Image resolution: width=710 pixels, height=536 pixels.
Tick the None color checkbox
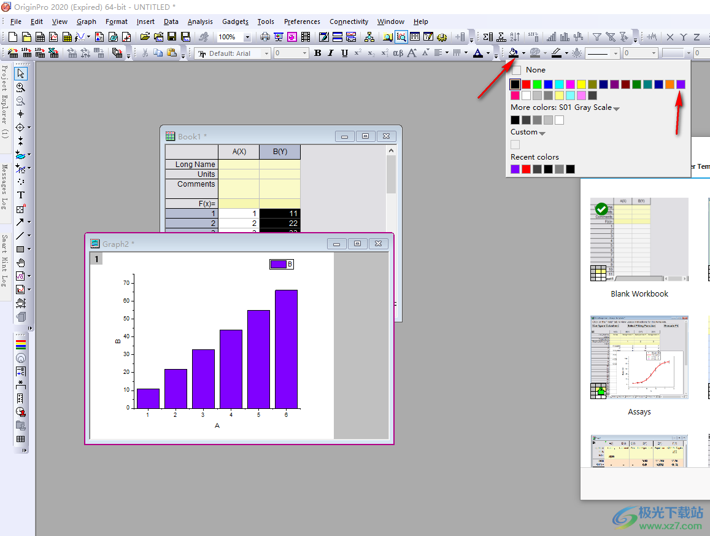tap(516, 70)
